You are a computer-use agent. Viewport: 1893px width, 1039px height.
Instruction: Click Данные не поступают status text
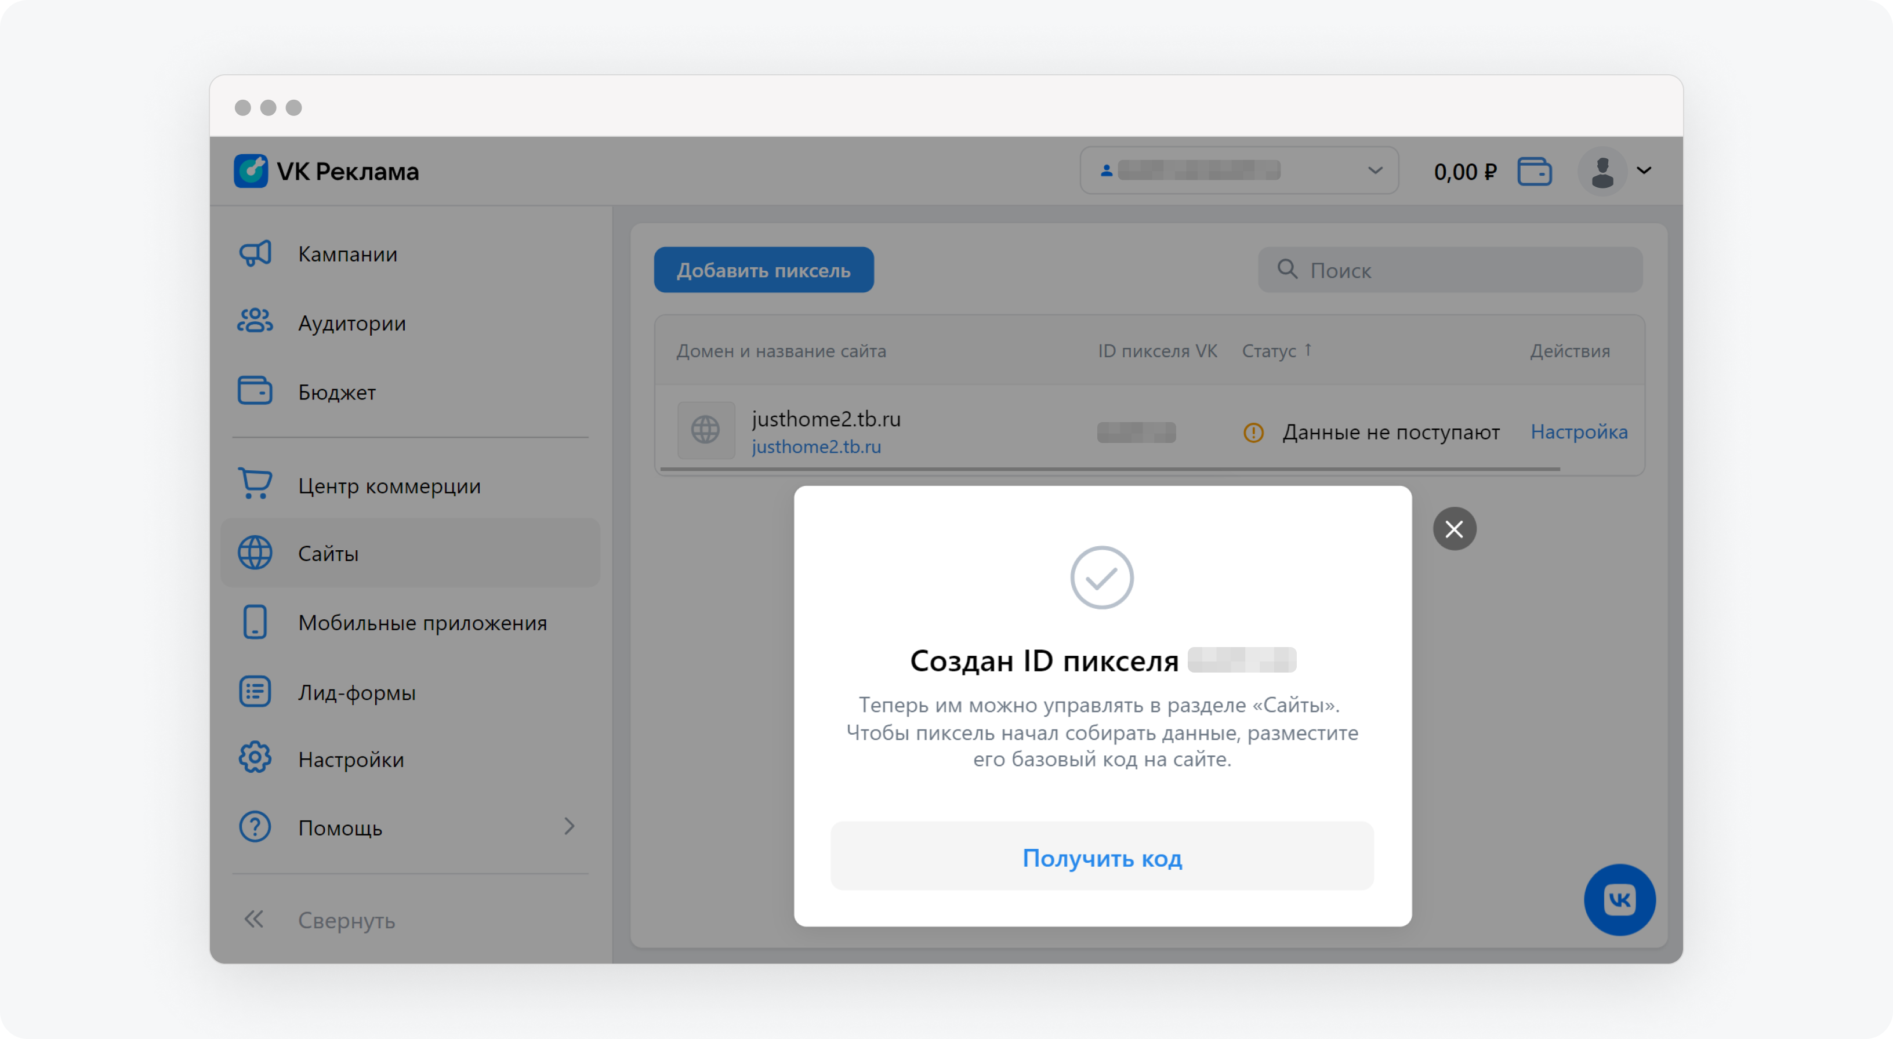(x=1391, y=432)
